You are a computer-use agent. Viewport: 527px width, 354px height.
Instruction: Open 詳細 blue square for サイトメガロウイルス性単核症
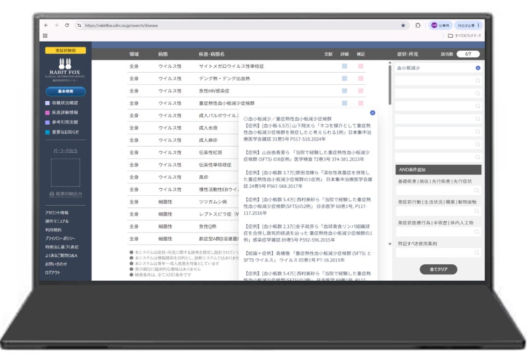coord(345,66)
